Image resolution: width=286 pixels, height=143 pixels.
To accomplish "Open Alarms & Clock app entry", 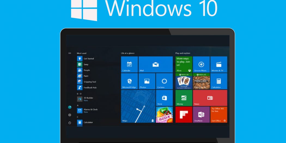I will [x=87, y=111].
